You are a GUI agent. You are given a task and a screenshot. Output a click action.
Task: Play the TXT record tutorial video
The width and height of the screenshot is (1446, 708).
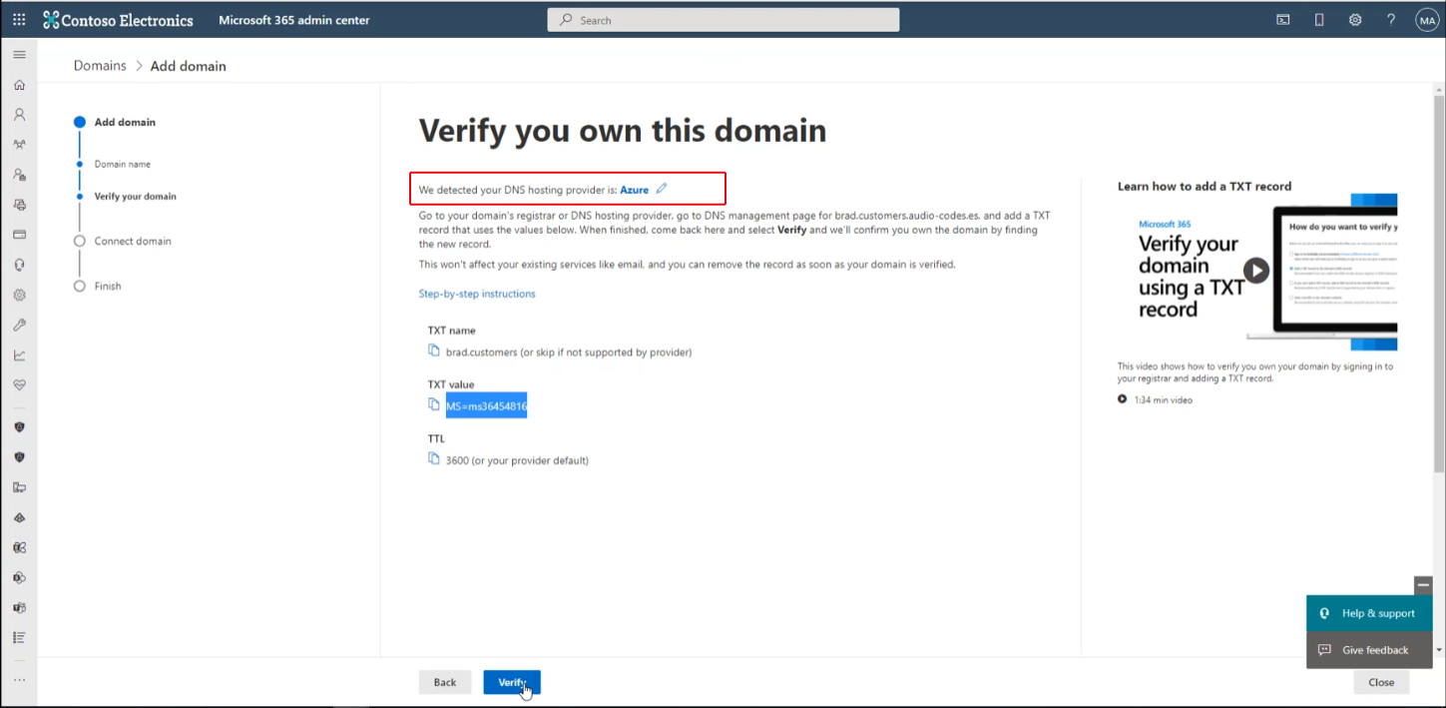pyautogui.click(x=1255, y=270)
